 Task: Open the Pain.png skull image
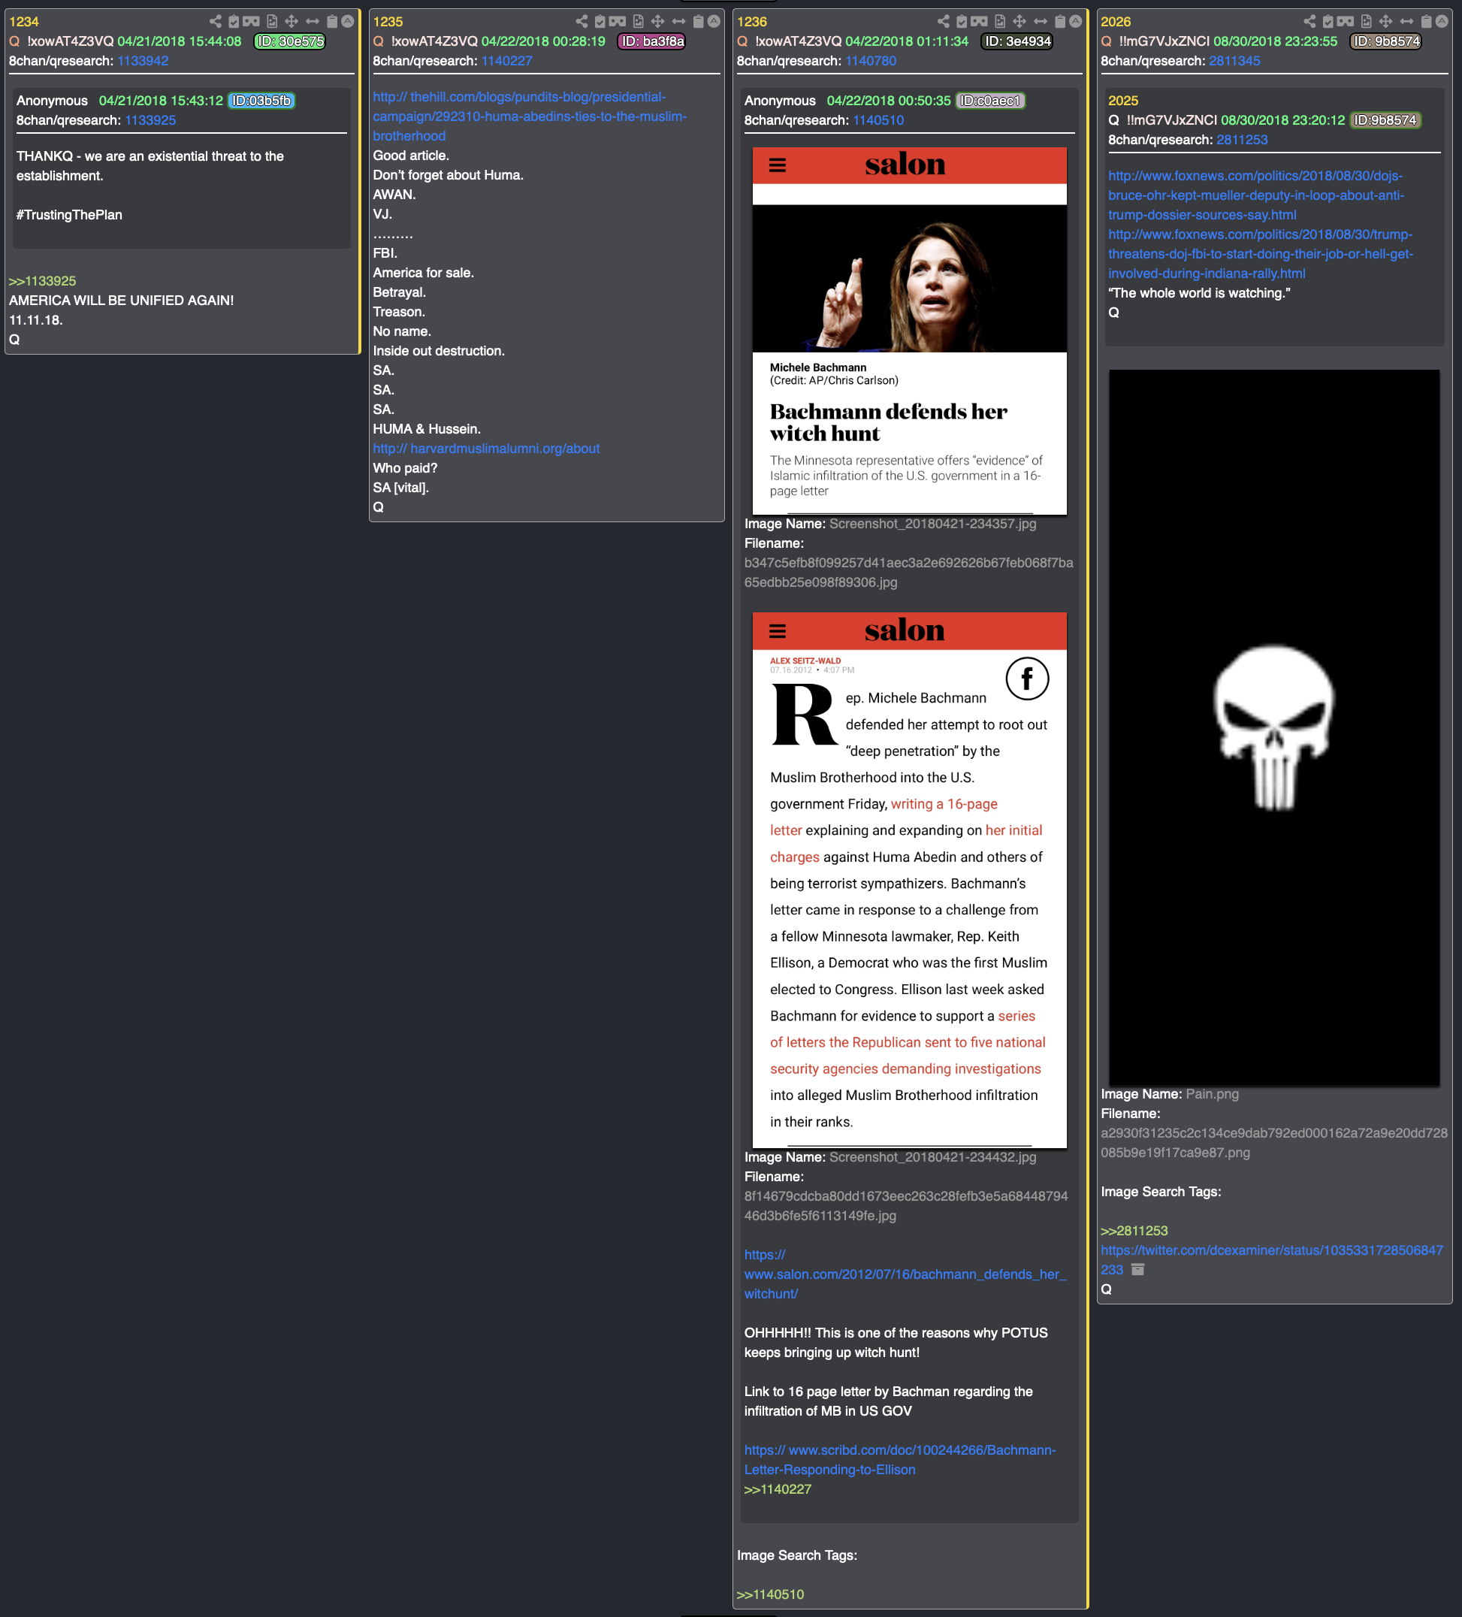(1273, 727)
